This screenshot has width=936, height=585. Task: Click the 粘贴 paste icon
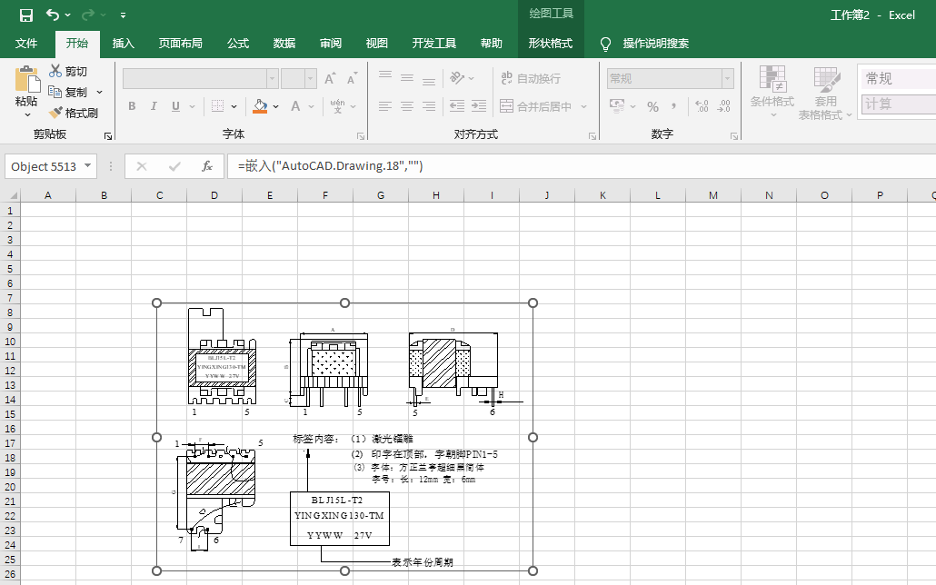(x=27, y=79)
